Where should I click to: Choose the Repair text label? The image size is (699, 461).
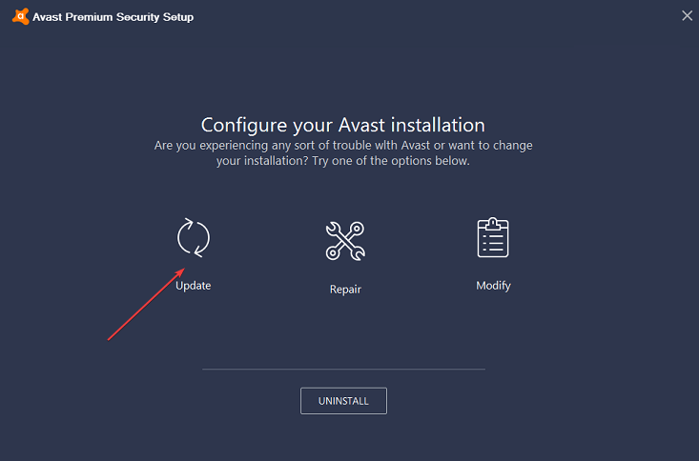tap(345, 289)
